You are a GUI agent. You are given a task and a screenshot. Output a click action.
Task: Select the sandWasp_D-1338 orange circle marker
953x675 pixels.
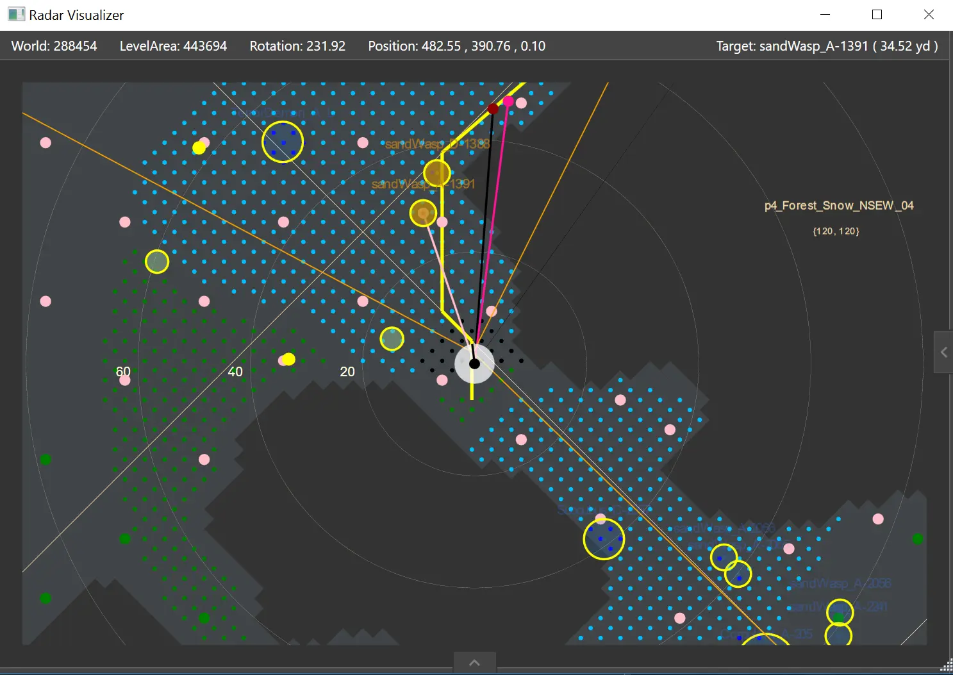(437, 173)
